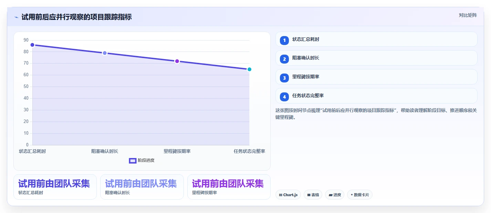Click x-axis label 任务状态完整率
Viewport: 491px width, 213px height.
pyautogui.click(x=249, y=151)
